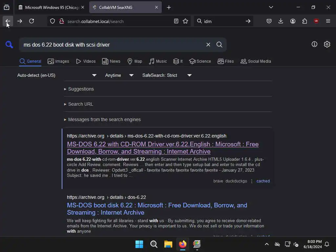Select the Map search category

point(135,61)
